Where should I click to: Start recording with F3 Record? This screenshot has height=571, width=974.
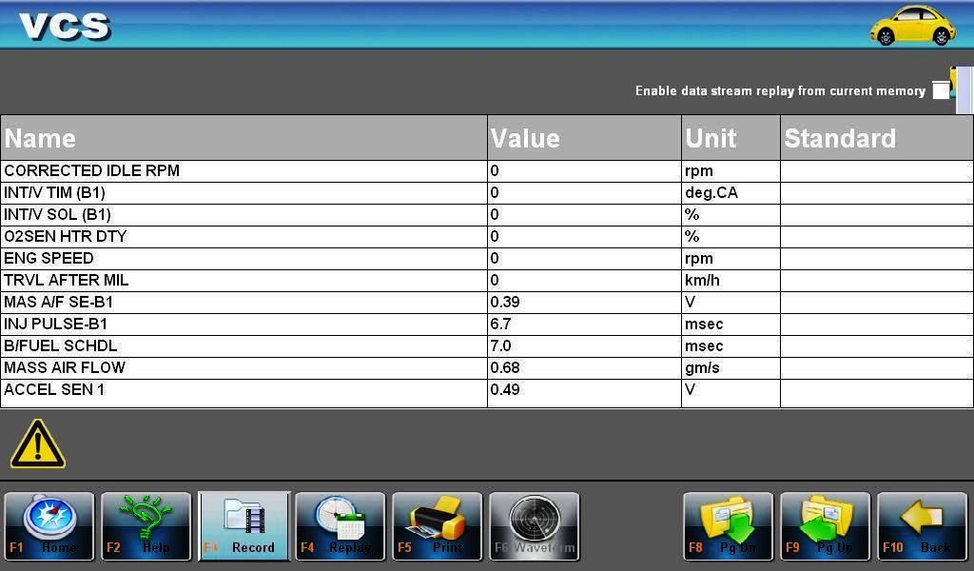click(x=243, y=526)
